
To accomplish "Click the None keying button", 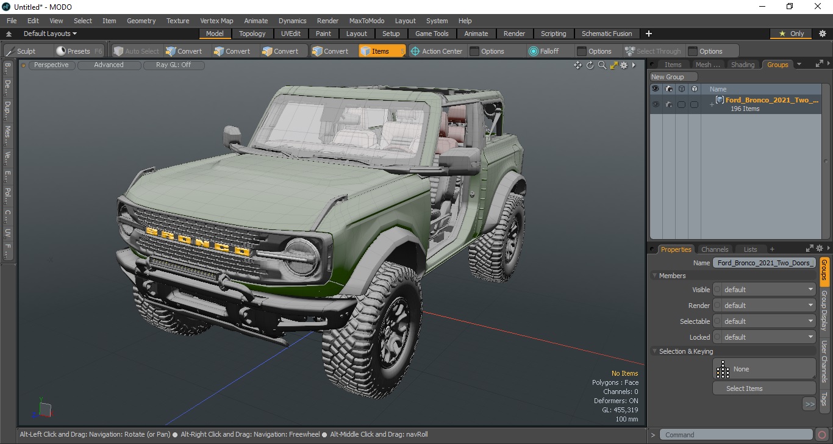I will tap(764, 369).
